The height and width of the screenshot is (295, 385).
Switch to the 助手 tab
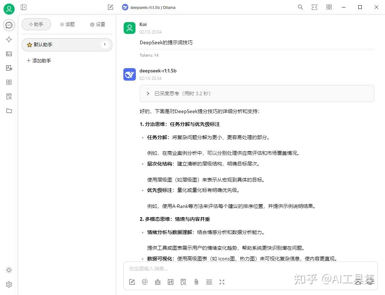36,24
